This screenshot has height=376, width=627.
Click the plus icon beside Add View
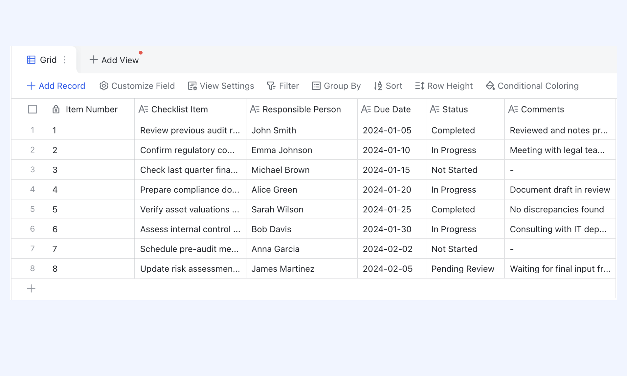click(x=93, y=60)
